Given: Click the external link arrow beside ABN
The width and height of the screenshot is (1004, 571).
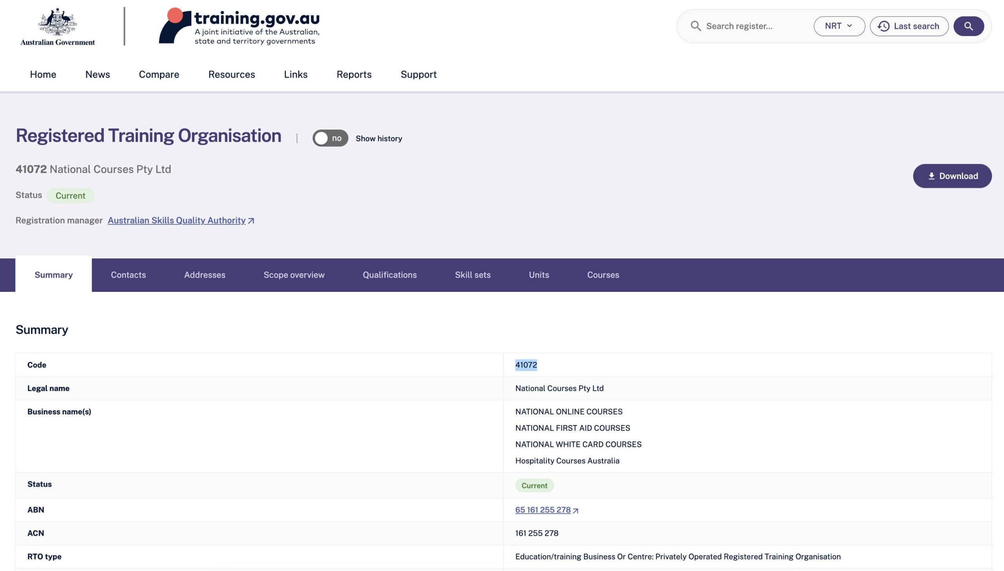Looking at the screenshot, I should point(575,511).
